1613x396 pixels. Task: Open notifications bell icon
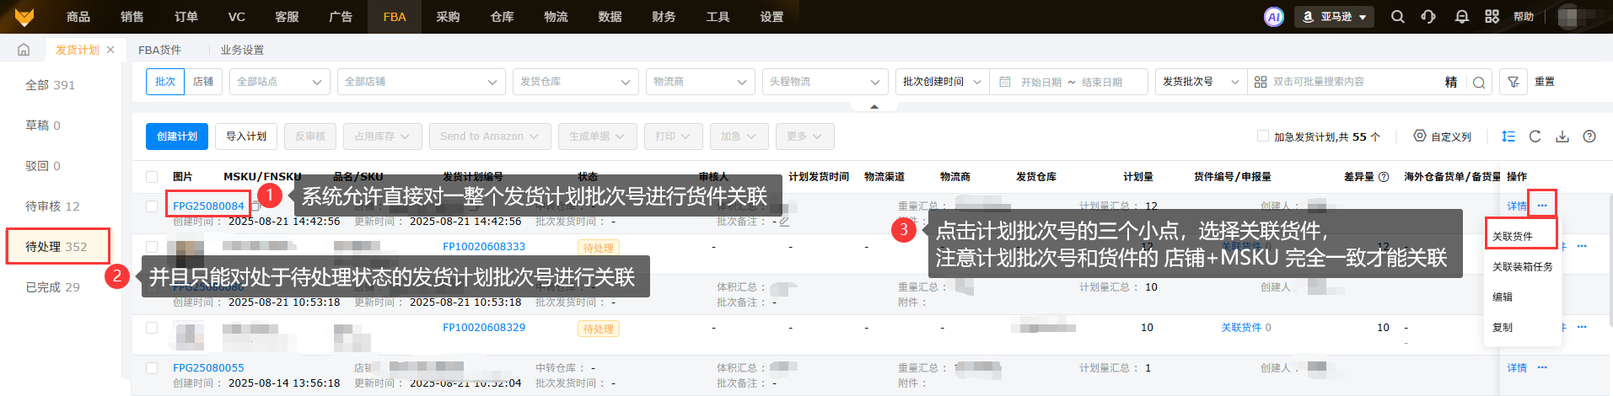pyautogui.click(x=1461, y=16)
